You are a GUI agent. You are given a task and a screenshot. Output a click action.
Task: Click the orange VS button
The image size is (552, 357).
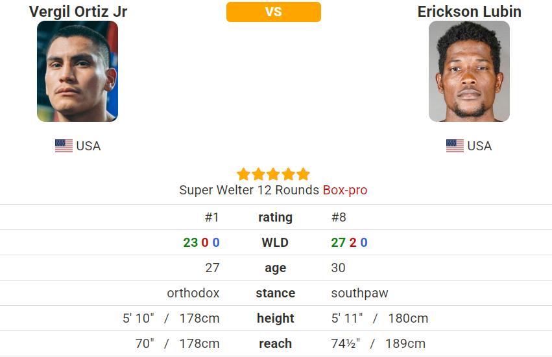tap(274, 12)
